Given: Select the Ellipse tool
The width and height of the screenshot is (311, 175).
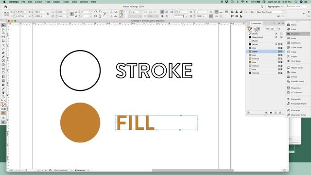Looking at the screenshot, I should 3,65.
